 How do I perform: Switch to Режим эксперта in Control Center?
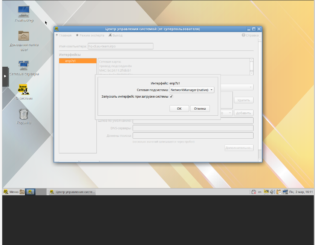90,35
